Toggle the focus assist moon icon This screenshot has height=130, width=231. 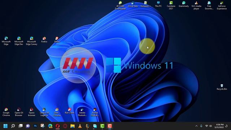click(227, 126)
